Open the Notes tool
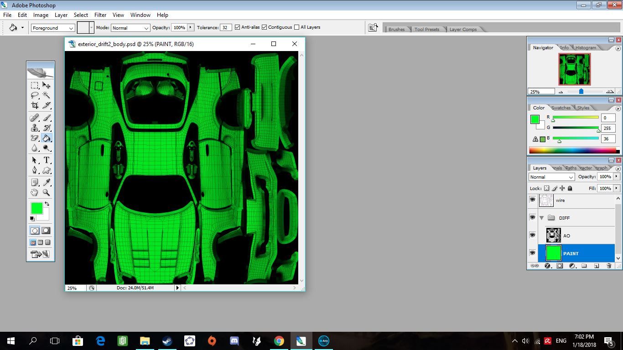Viewport: 623px width, 350px height. (x=35, y=183)
